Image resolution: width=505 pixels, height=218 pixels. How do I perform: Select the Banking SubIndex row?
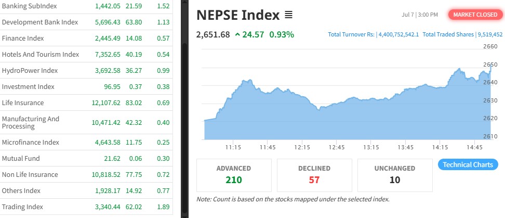(86, 6)
